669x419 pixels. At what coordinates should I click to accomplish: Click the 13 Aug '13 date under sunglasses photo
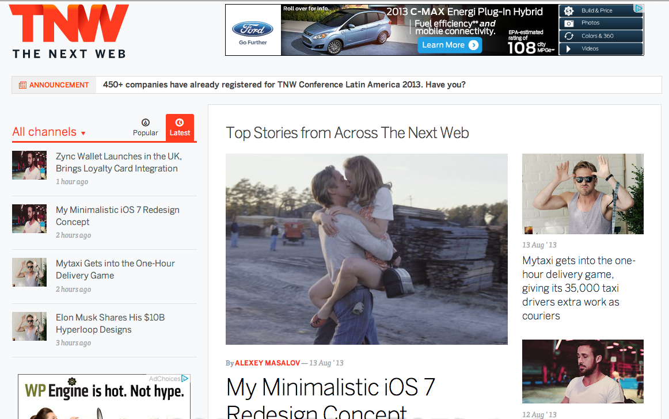coord(539,245)
